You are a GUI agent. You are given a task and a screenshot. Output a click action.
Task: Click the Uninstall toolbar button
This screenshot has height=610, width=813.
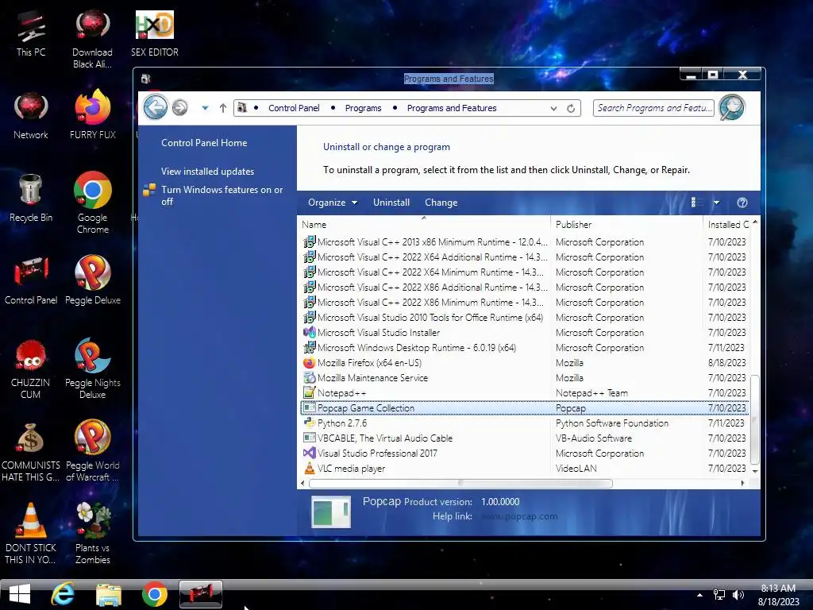point(391,203)
